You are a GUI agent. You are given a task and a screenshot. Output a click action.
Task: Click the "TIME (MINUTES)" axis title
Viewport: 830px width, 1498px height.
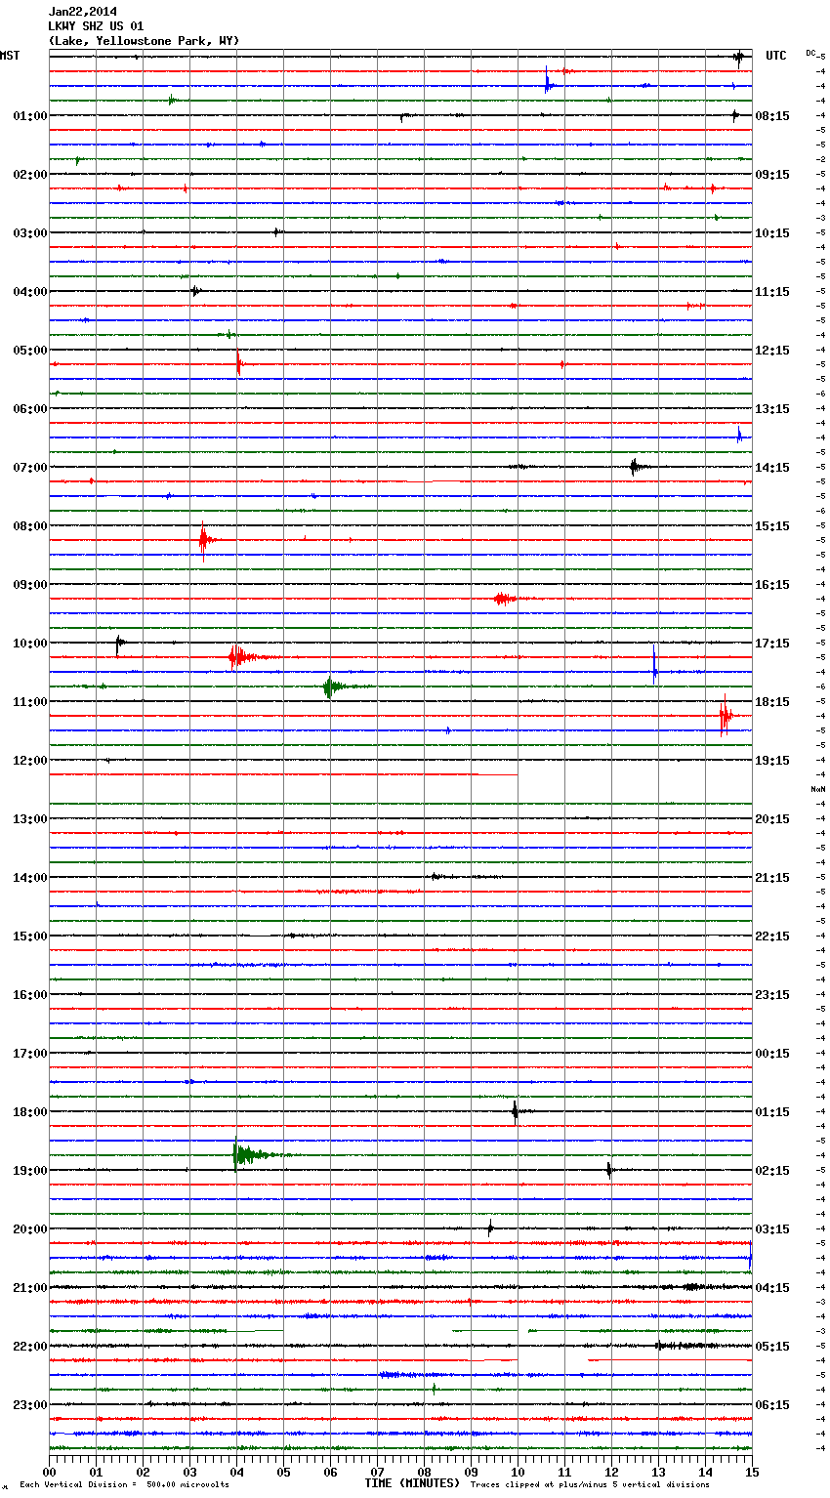point(412,1483)
